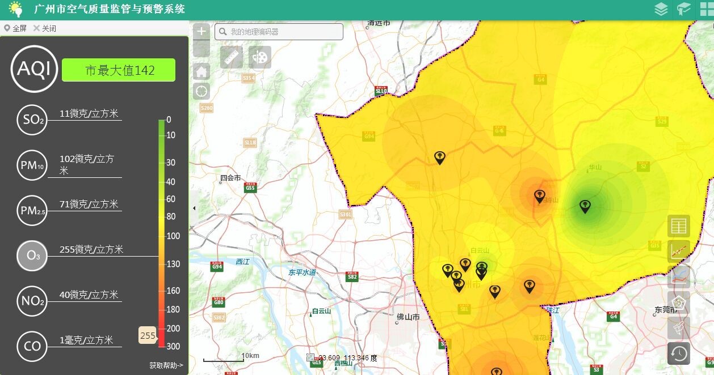Click the 10km map scale bar
Viewport: 714px width, 375px height.
coord(232,357)
